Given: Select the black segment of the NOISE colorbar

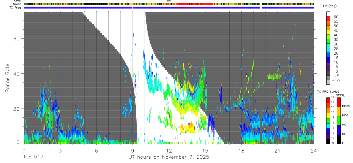Looking at the screenshot, I should click(339, 139).
